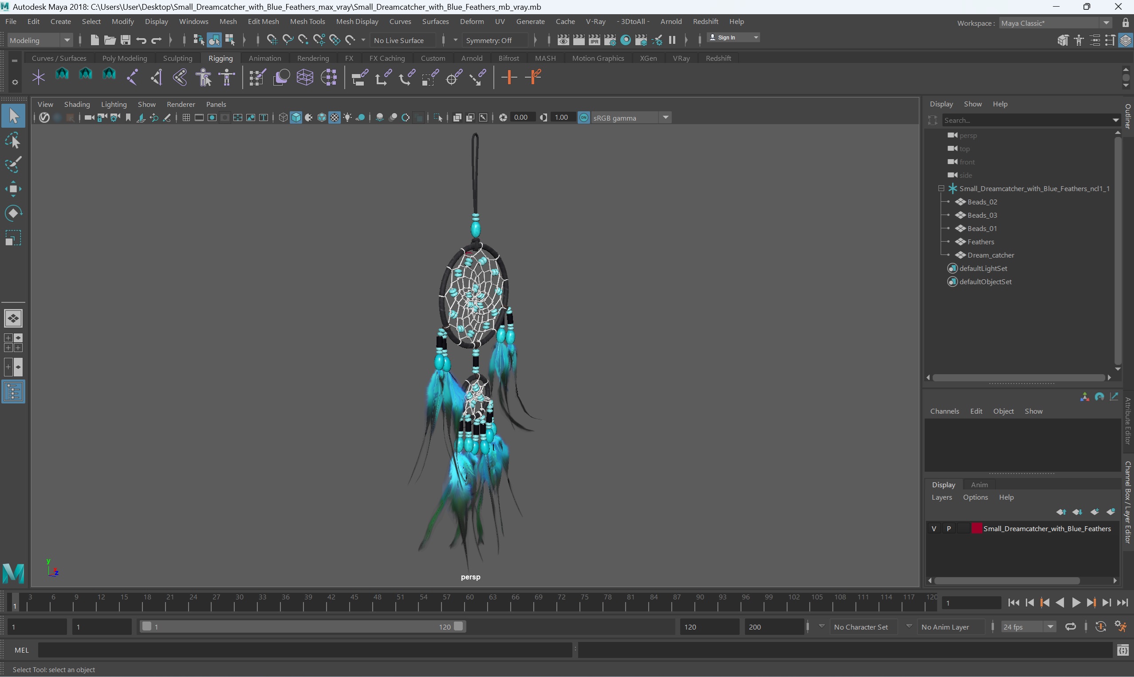Toggle smooth shade all viewport icon
The height and width of the screenshot is (677, 1134).
[x=296, y=117]
